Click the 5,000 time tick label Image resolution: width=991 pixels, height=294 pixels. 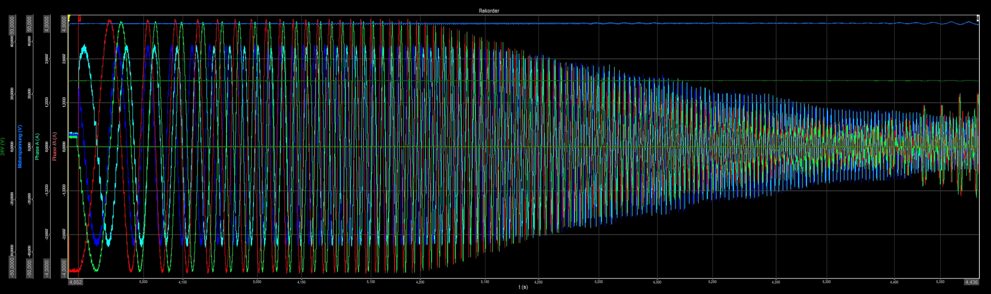143,282
